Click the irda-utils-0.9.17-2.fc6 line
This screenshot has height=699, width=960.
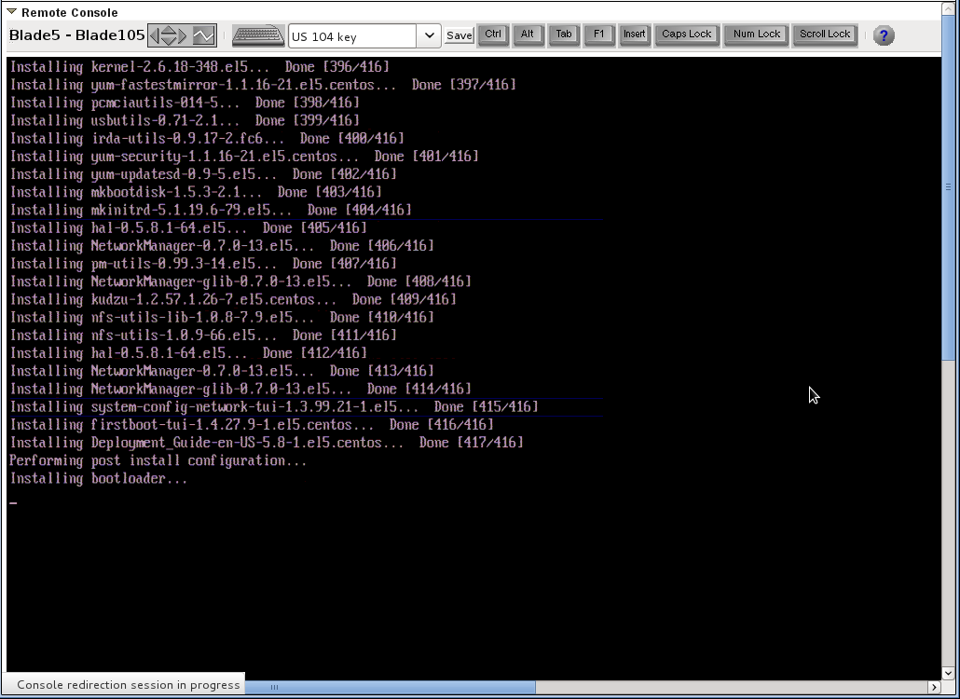point(207,138)
